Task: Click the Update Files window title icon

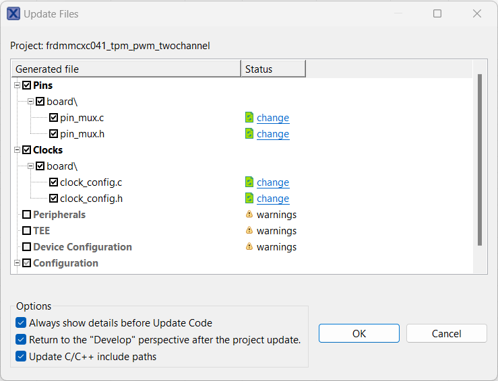Action: click(x=13, y=13)
